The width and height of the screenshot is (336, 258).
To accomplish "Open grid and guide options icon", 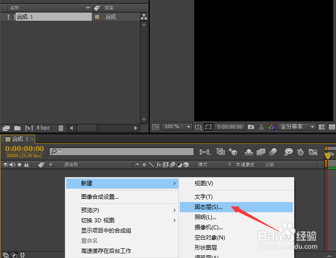I will click(x=198, y=127).
